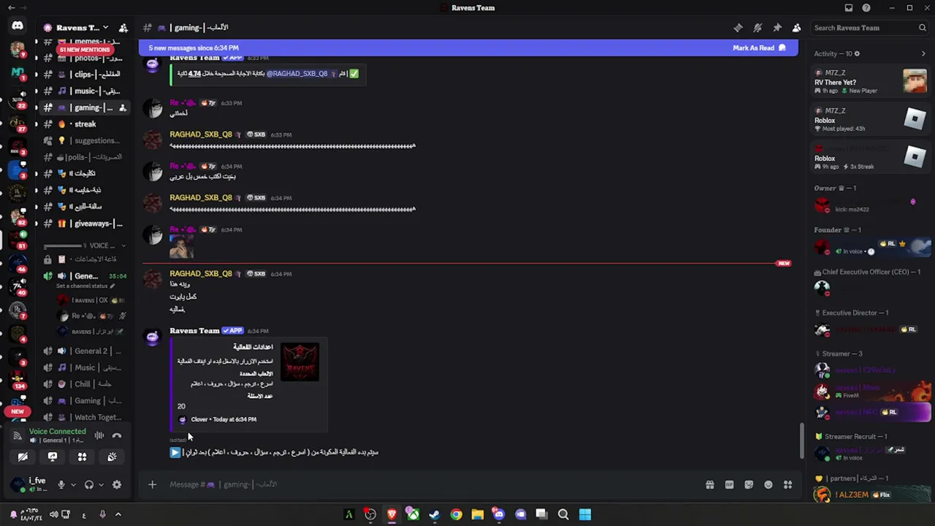Show hidden system tray icons
The height and width of the screenshot is (526, 935).
pos(118,514)
